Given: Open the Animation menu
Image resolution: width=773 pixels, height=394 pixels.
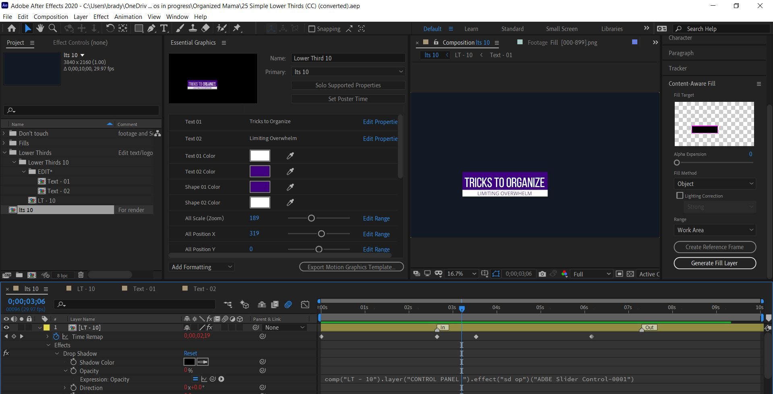Looking at the screenshot, I should point(128,17).
